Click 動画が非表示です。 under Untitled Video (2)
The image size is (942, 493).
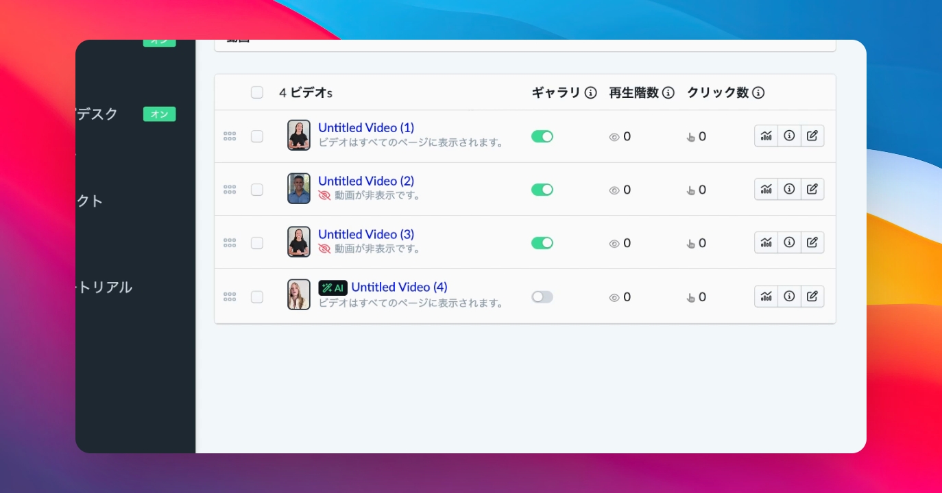point(378,196)
